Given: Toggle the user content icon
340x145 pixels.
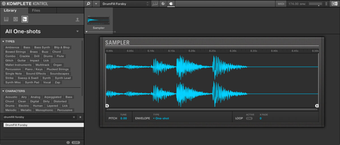Looking at the screenshot, I should pos(77,19).
